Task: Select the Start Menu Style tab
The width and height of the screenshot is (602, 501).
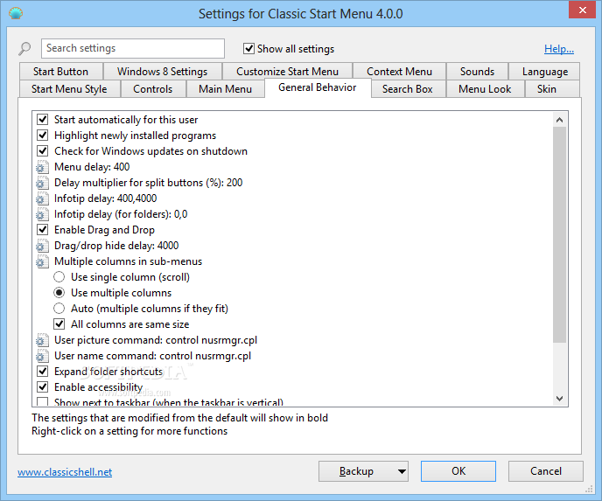Action: (69, 89)
